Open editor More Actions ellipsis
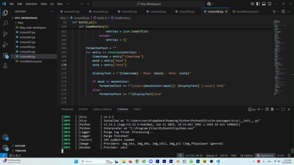Viewport: 294px width, 165px height. (289, 11)
